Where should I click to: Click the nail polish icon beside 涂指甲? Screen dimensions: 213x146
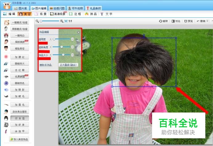6,131
